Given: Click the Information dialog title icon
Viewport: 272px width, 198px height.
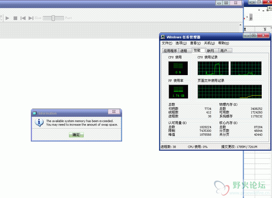Looking at the screenshot, I should [x=35, y=113].
